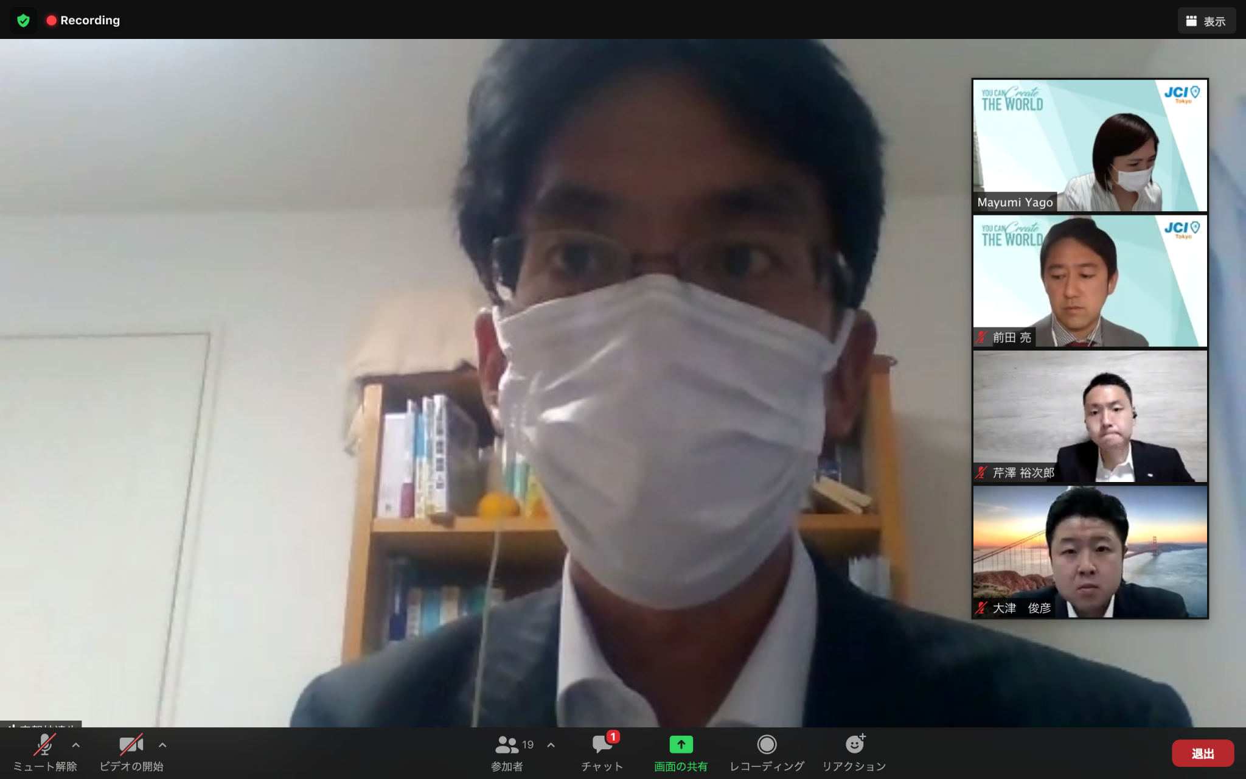Expand the participants options chevron
Viewport: 1246px width, 779px height.
551,745
